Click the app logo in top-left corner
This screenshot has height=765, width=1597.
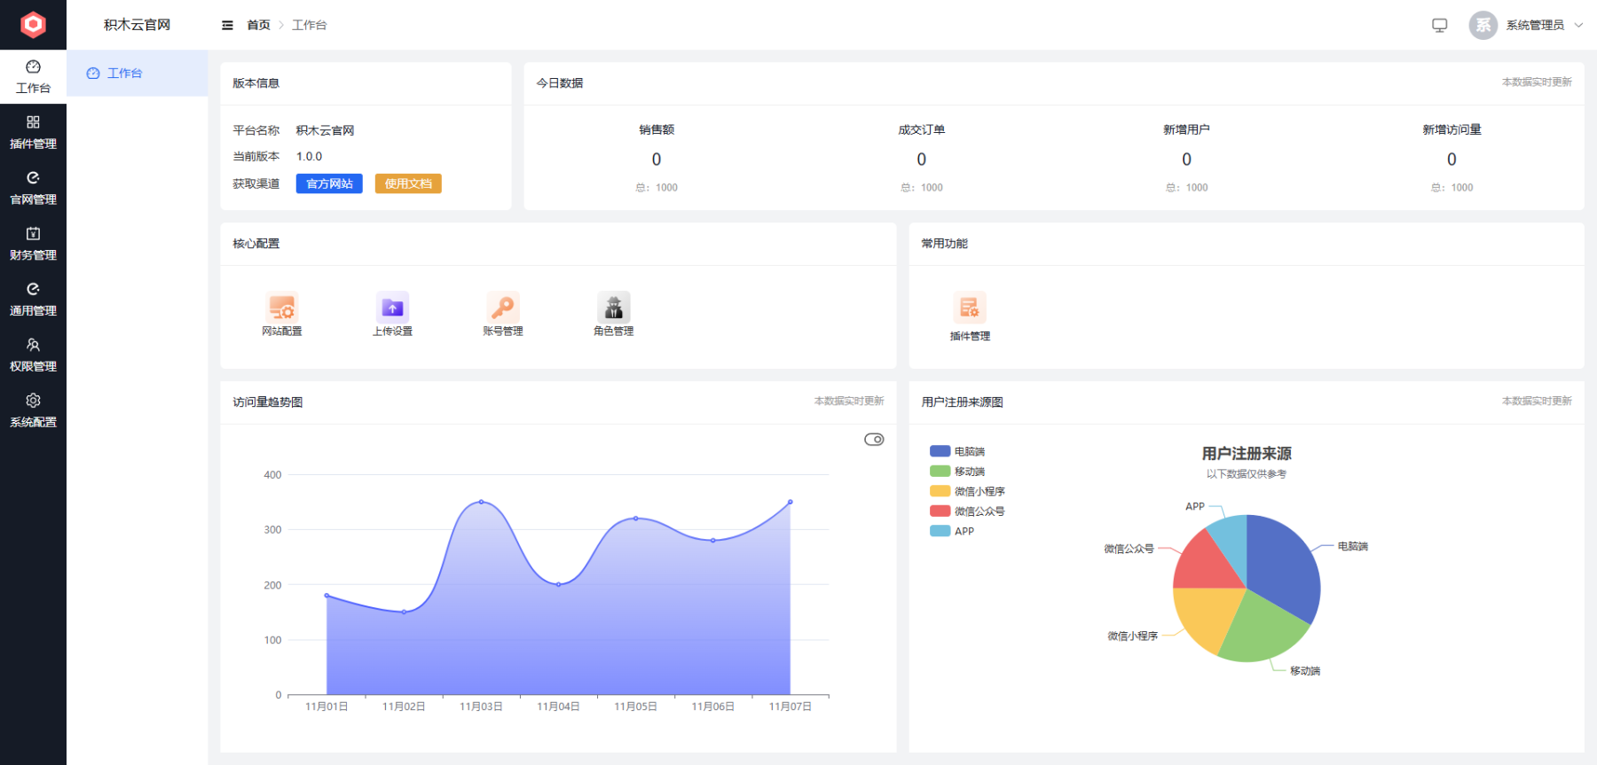(33, 25)
